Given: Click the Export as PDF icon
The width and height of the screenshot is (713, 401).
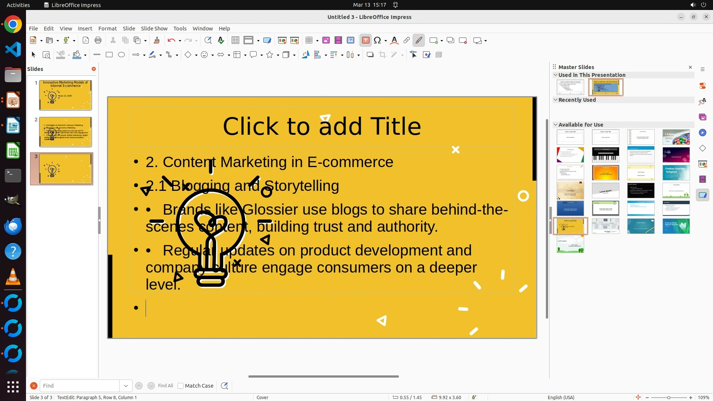Looking at the screenshot, I should pyautogui.click(x=86, y=40).
